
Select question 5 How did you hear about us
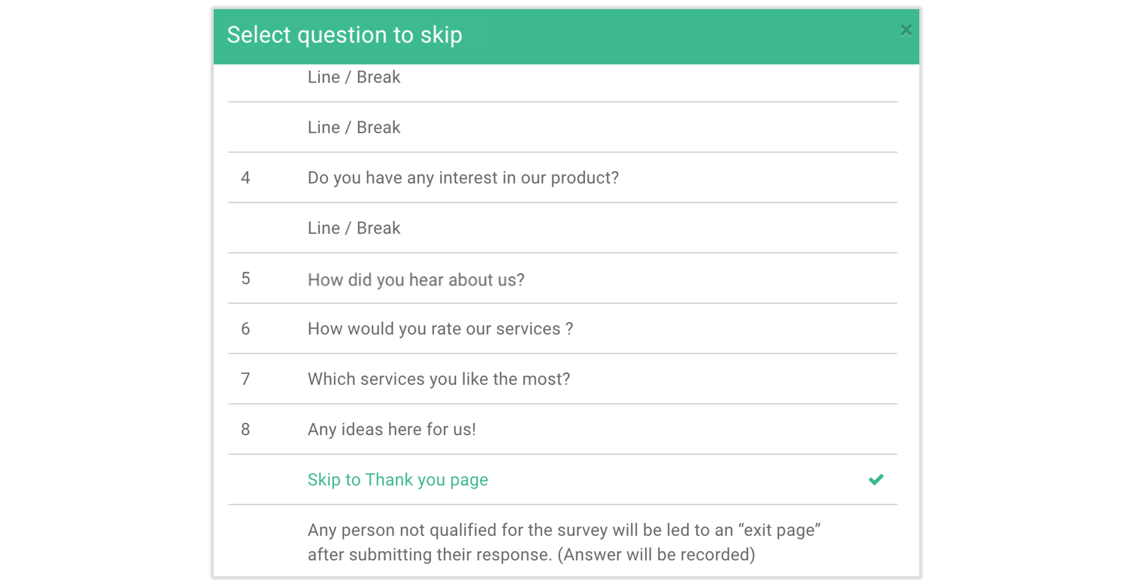pyautogui.click(x=416, y=279)
